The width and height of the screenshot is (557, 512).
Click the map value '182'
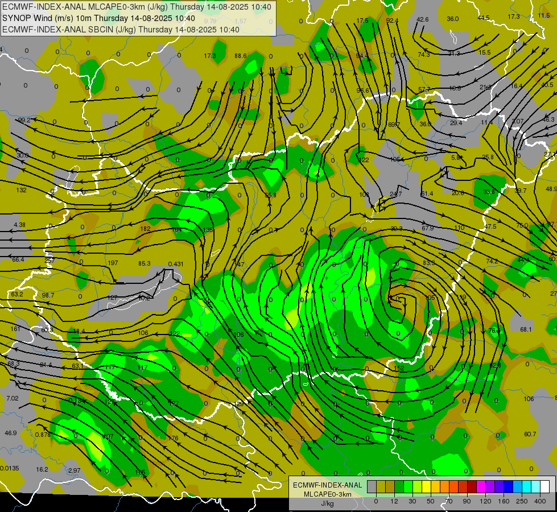[x=145, y=229]
